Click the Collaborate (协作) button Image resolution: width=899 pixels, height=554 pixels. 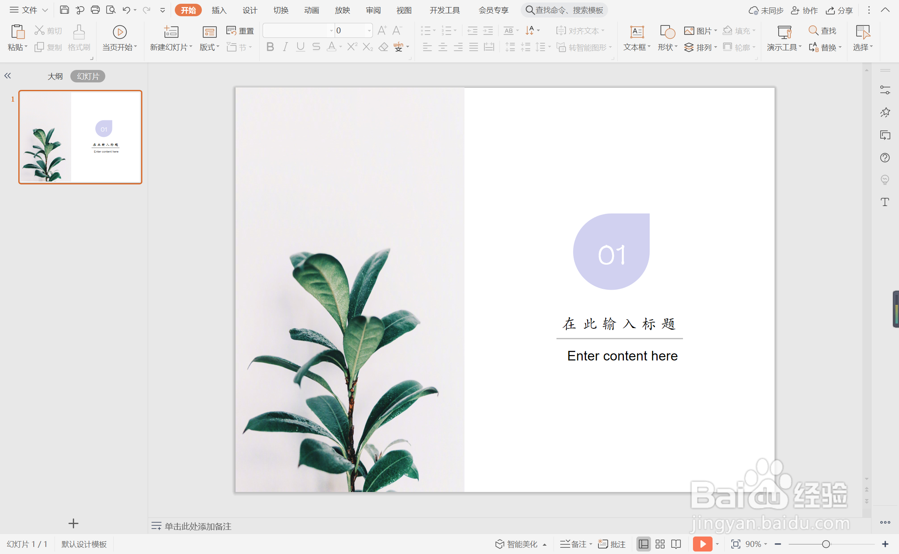(805, 10)
